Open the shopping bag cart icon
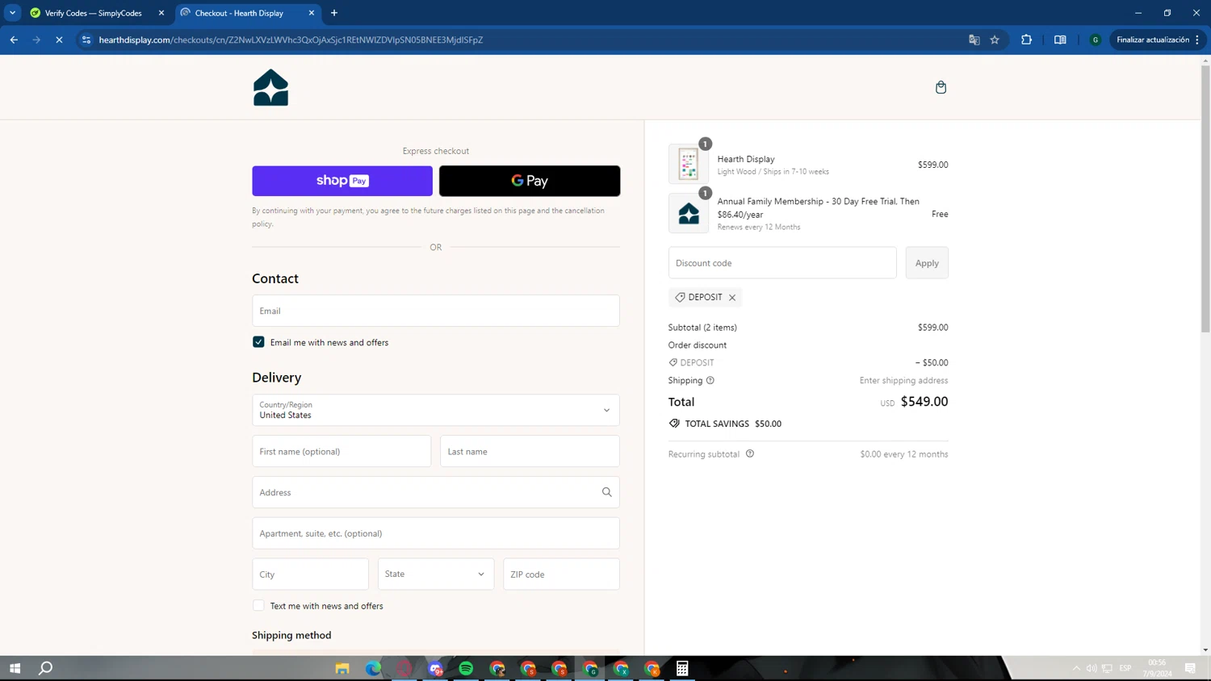Image resolution: width=1211 pixels, height=681 pixels. (x=941, y=87)
